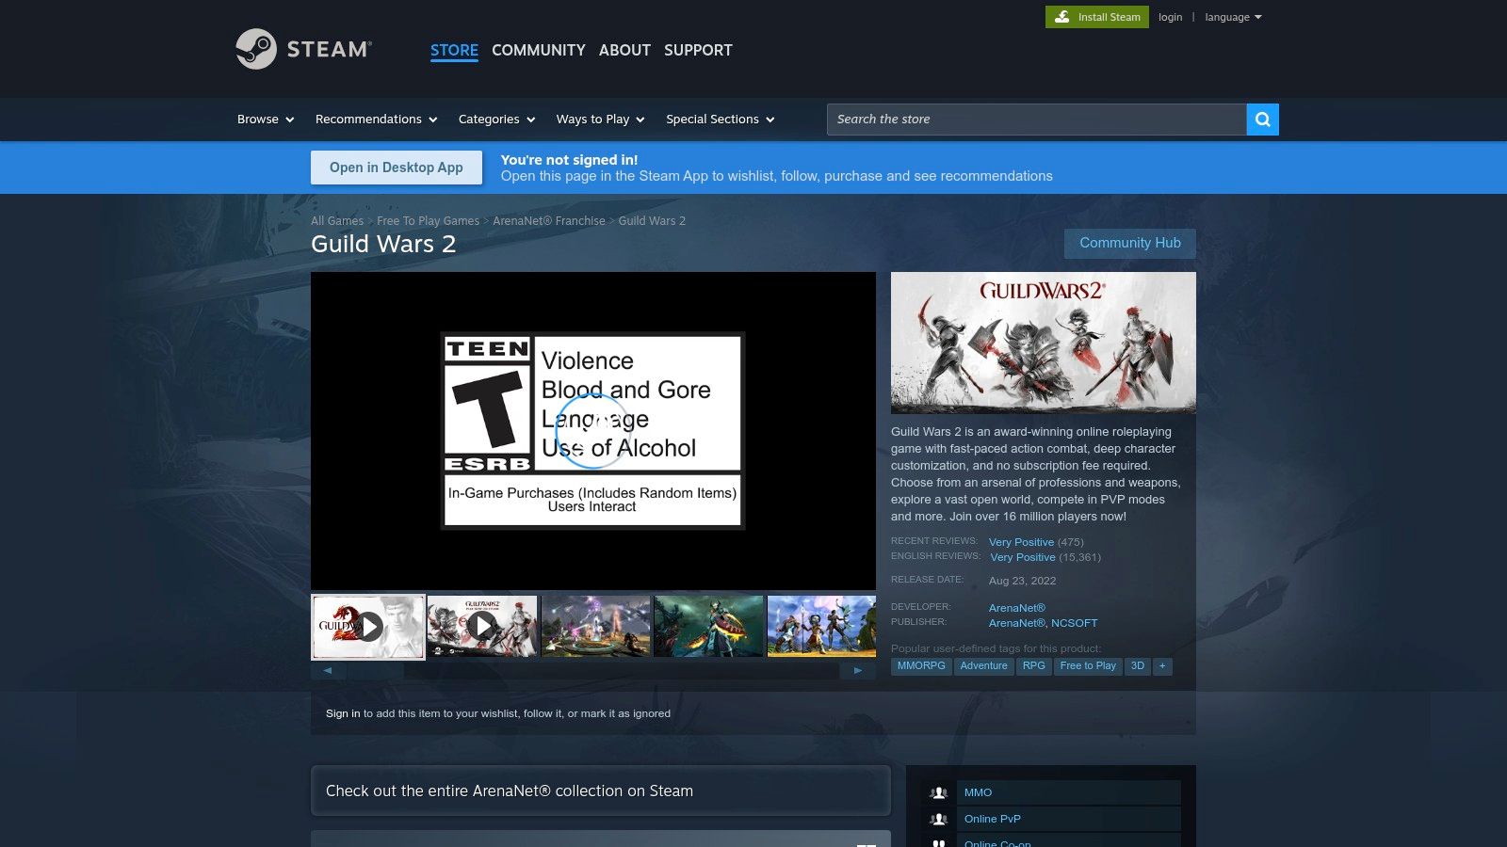Switch to the COMMUNITY tab
The image size is (1507, 847).
tap(538, 50)
